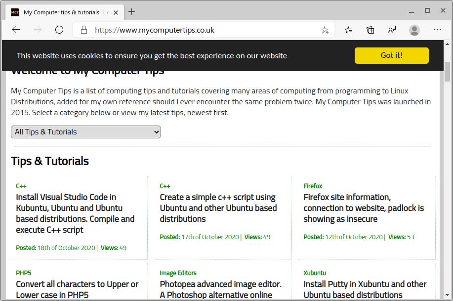Click the MCT favicon on the tab

coord(15,12)
